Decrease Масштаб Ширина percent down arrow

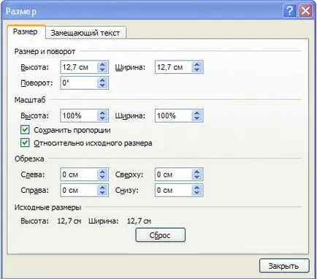197,118
